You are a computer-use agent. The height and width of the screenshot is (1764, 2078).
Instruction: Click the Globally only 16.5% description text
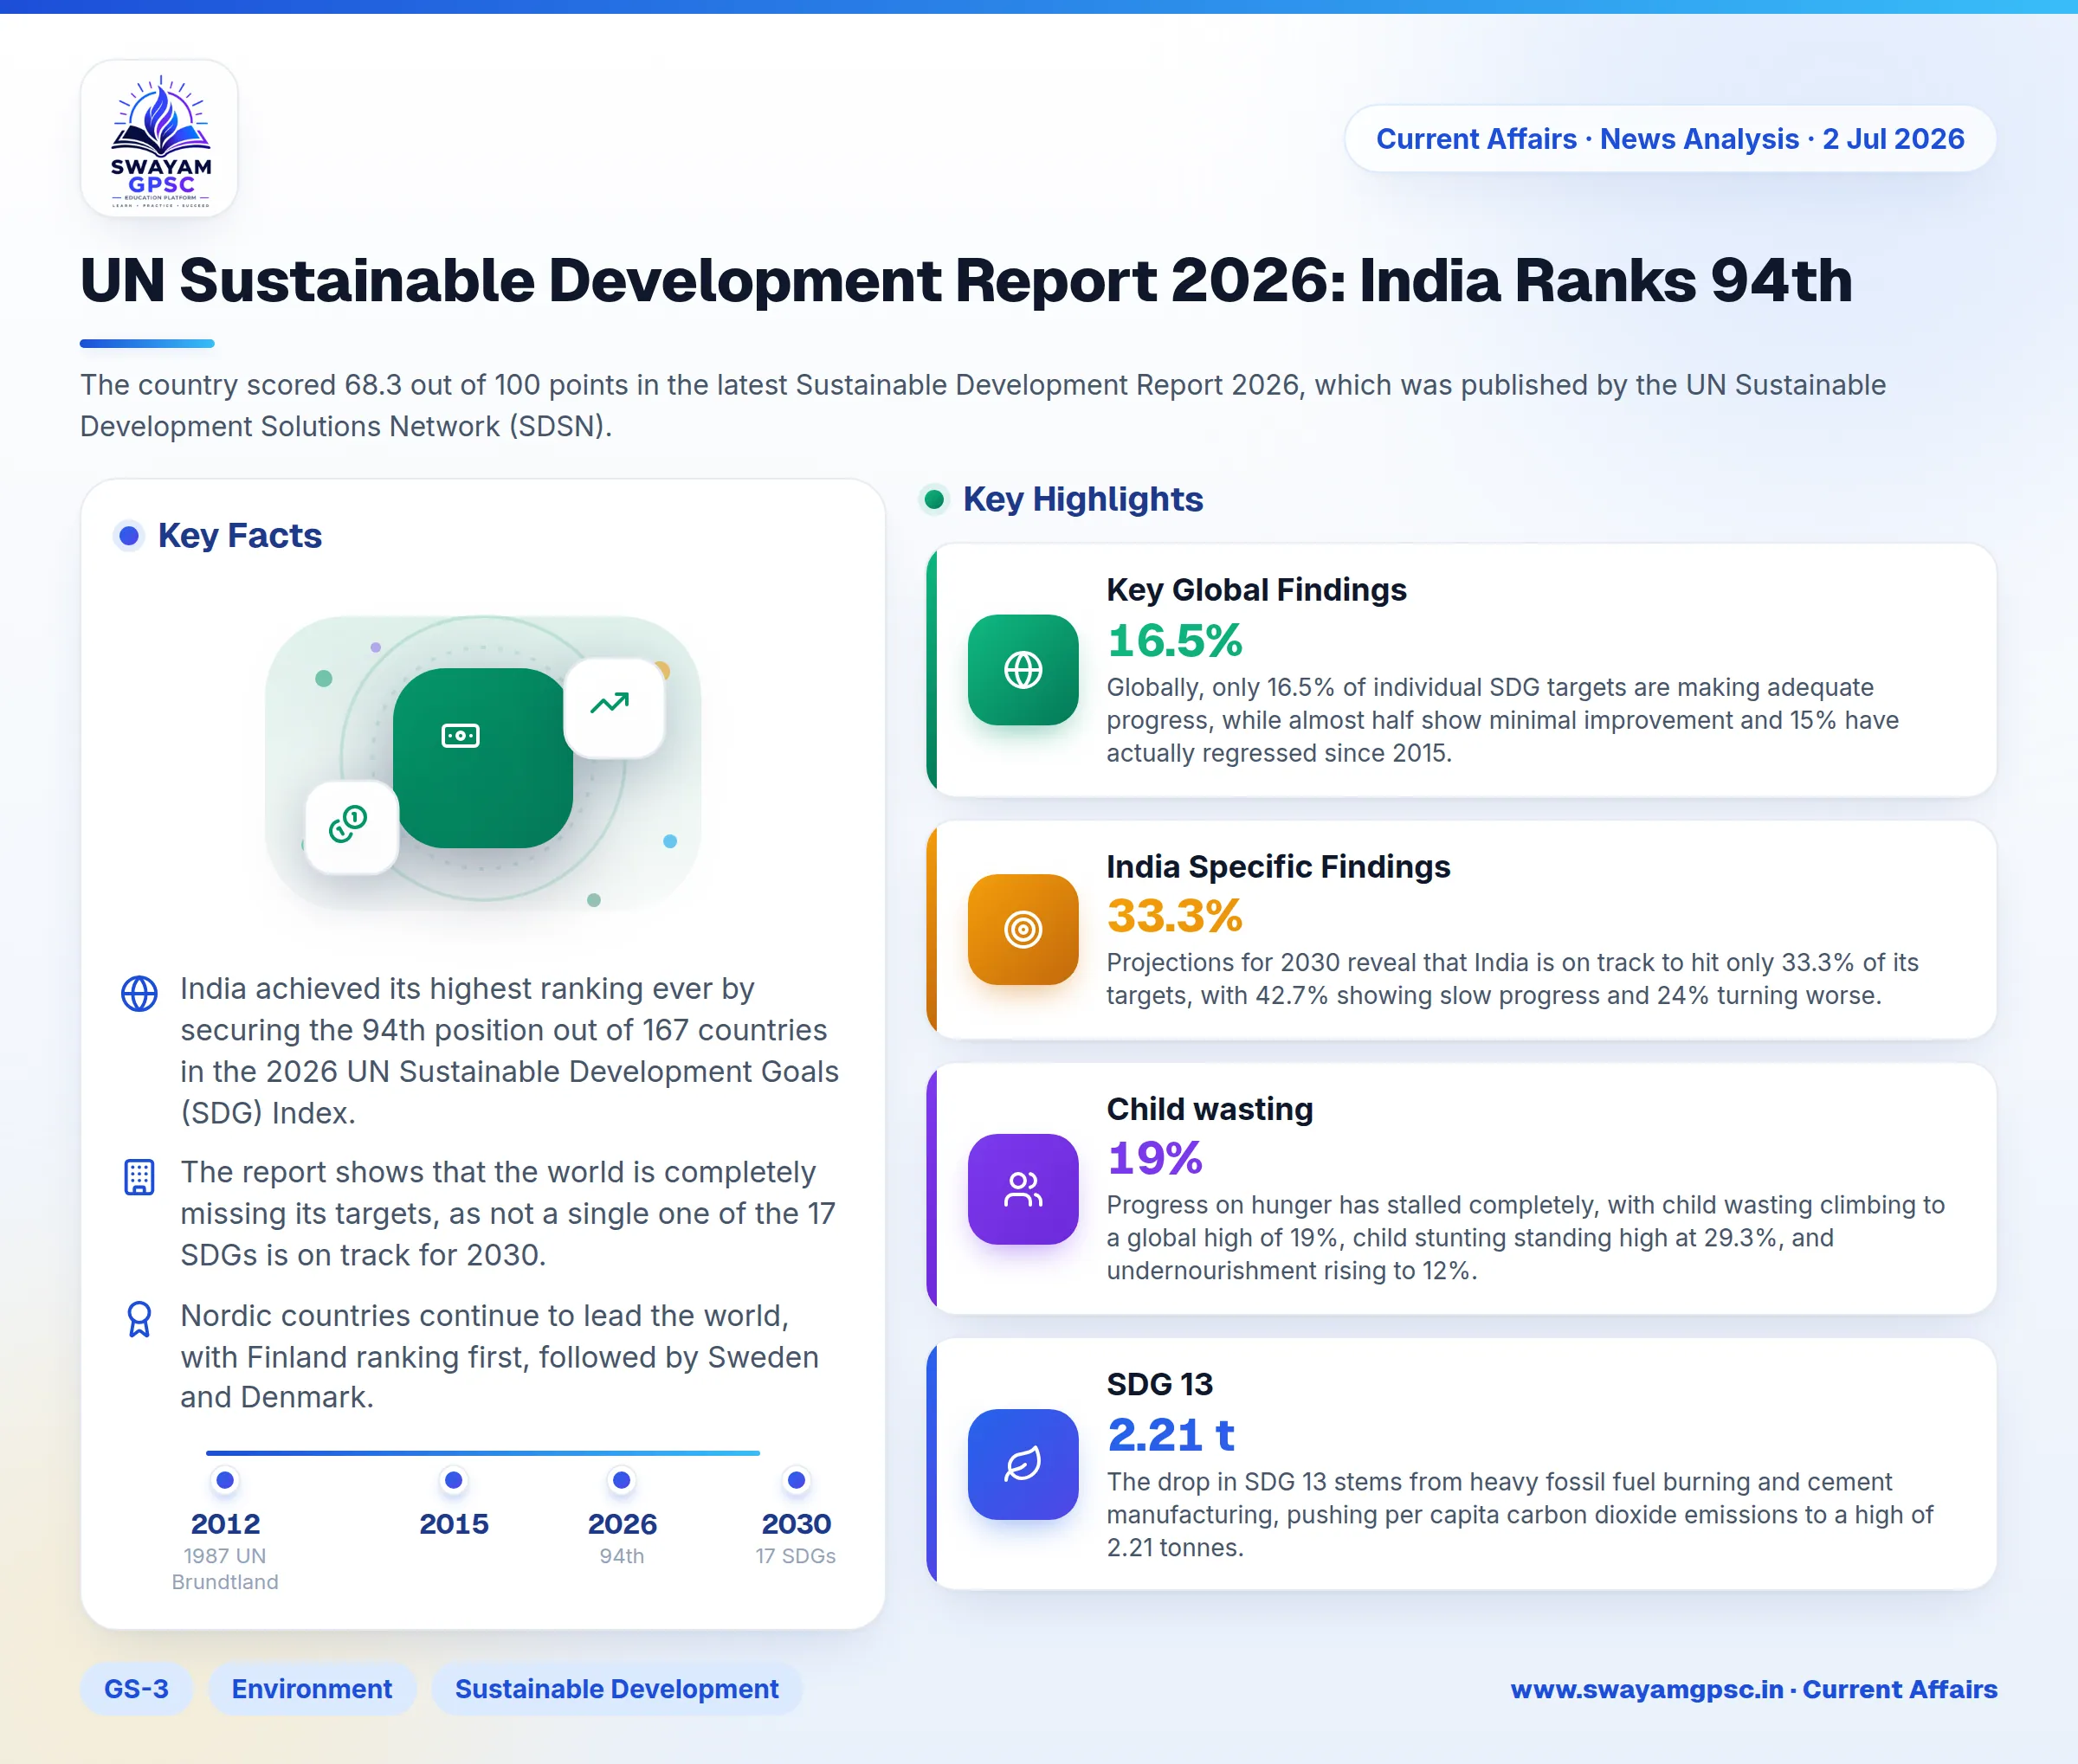1501,720
